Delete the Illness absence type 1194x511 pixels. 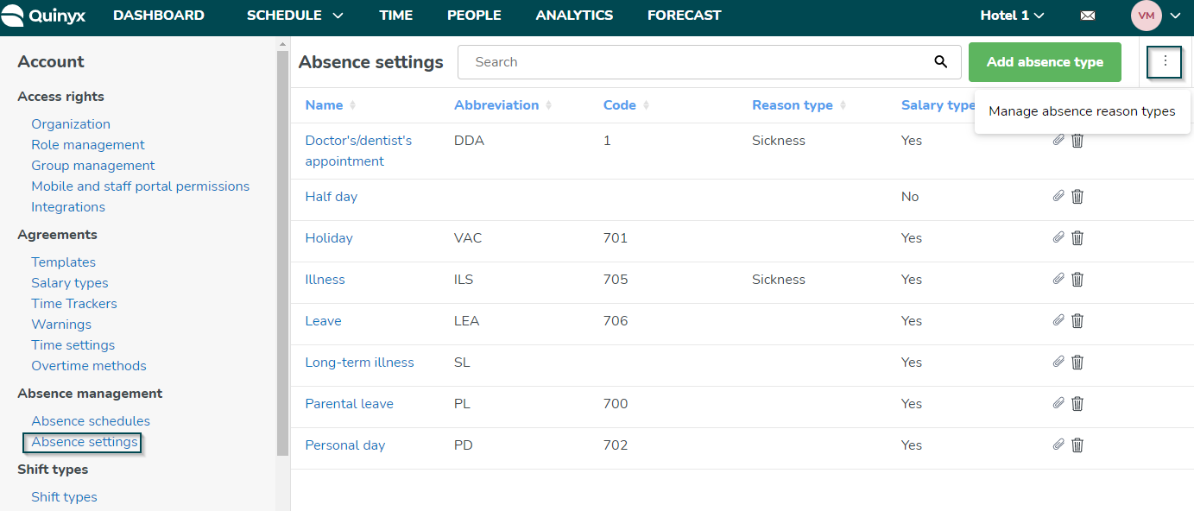tap(1077, 280)
